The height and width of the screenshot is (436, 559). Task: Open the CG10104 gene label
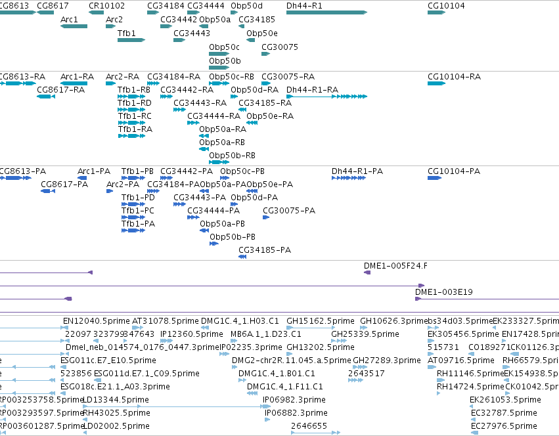tap(446, 6)
